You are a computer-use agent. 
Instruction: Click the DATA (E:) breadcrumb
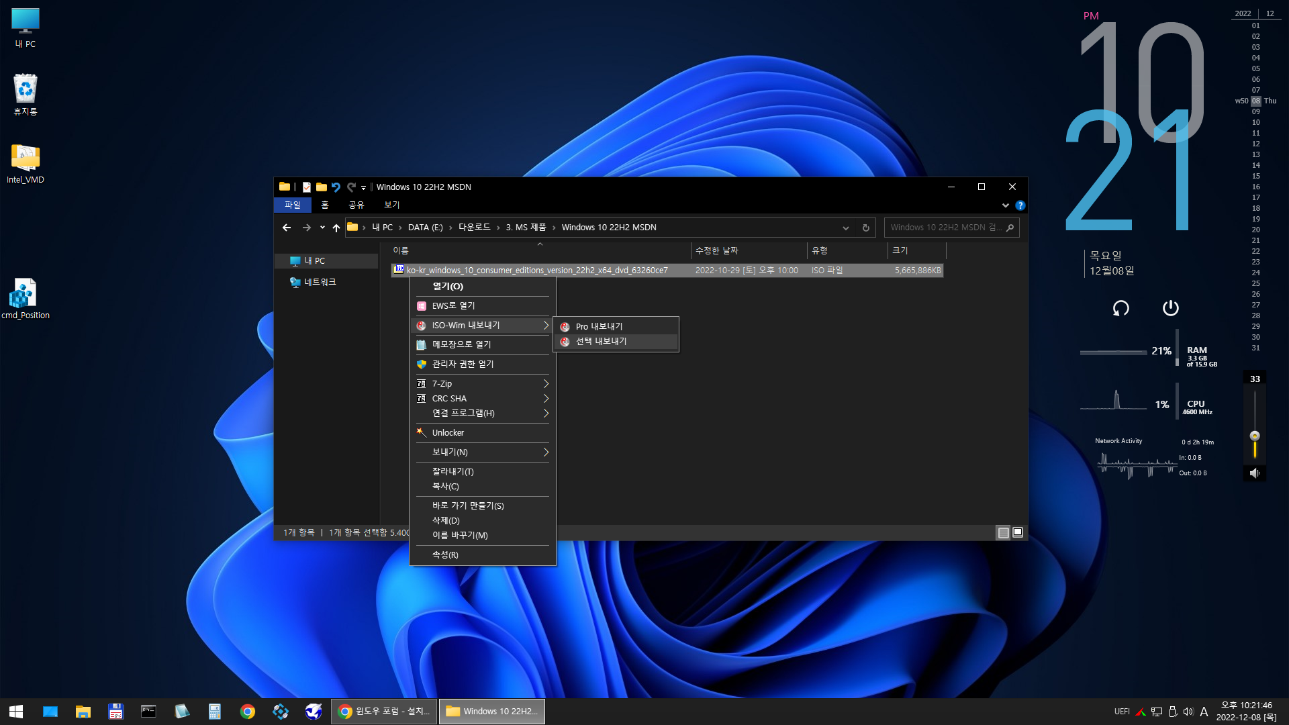425,228
